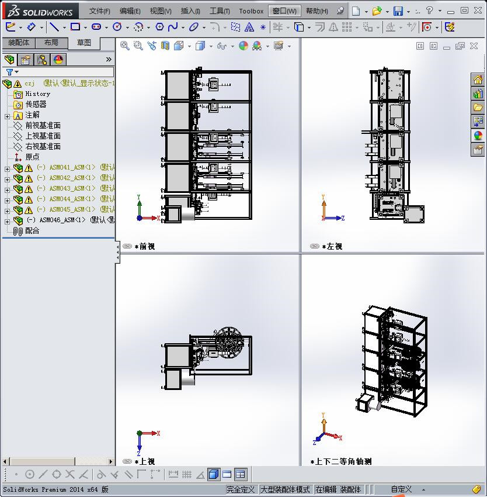
Task: Open the PropertyManager tab
Action: (x=25, y=59)
